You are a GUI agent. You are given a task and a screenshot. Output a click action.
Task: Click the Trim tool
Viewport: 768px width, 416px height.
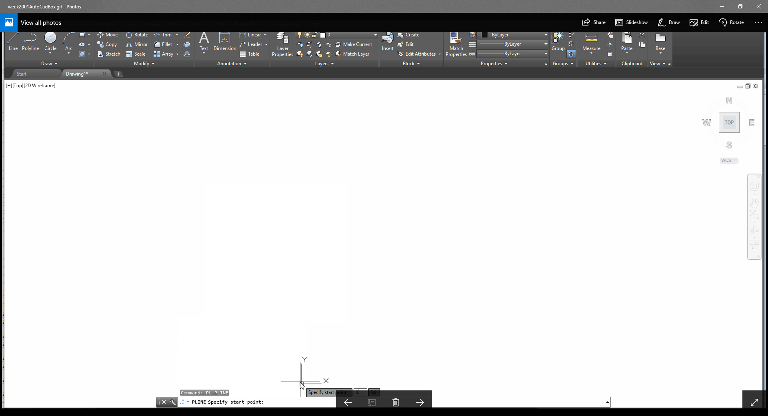163,35
